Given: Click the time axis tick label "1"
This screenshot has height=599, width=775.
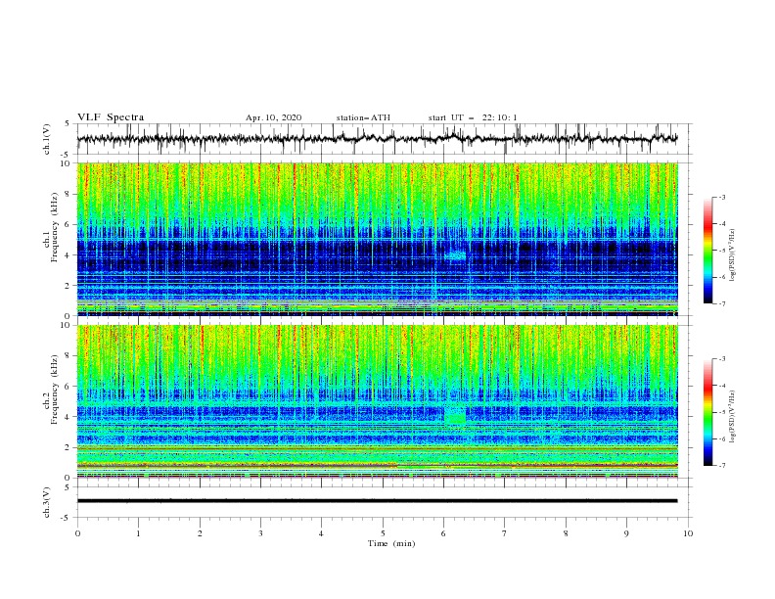Looking at the screenshot, I should 138,533.
